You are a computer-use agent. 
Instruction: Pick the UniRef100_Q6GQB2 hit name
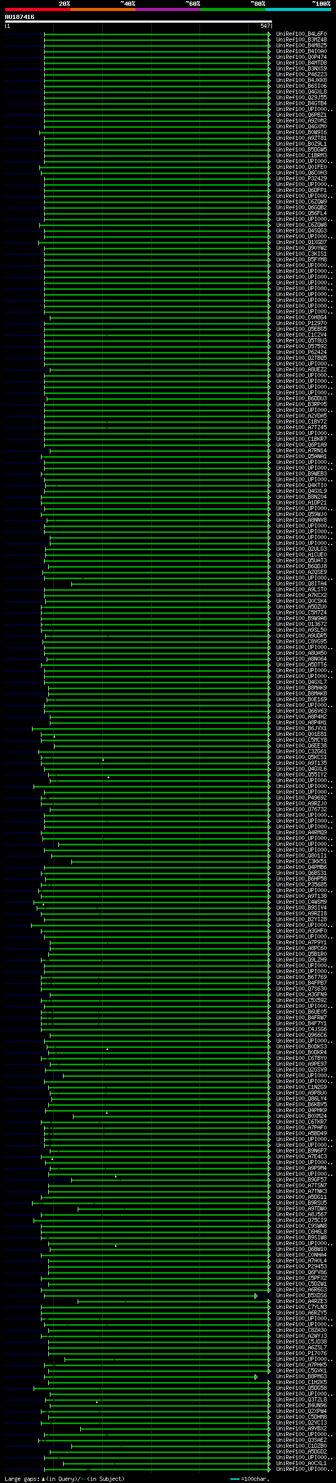point(301,207)
